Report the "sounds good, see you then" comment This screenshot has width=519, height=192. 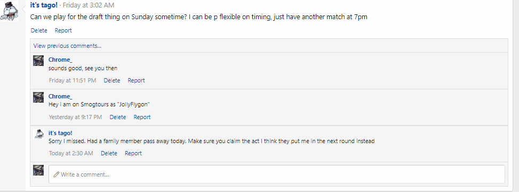(x=137, y=80)
